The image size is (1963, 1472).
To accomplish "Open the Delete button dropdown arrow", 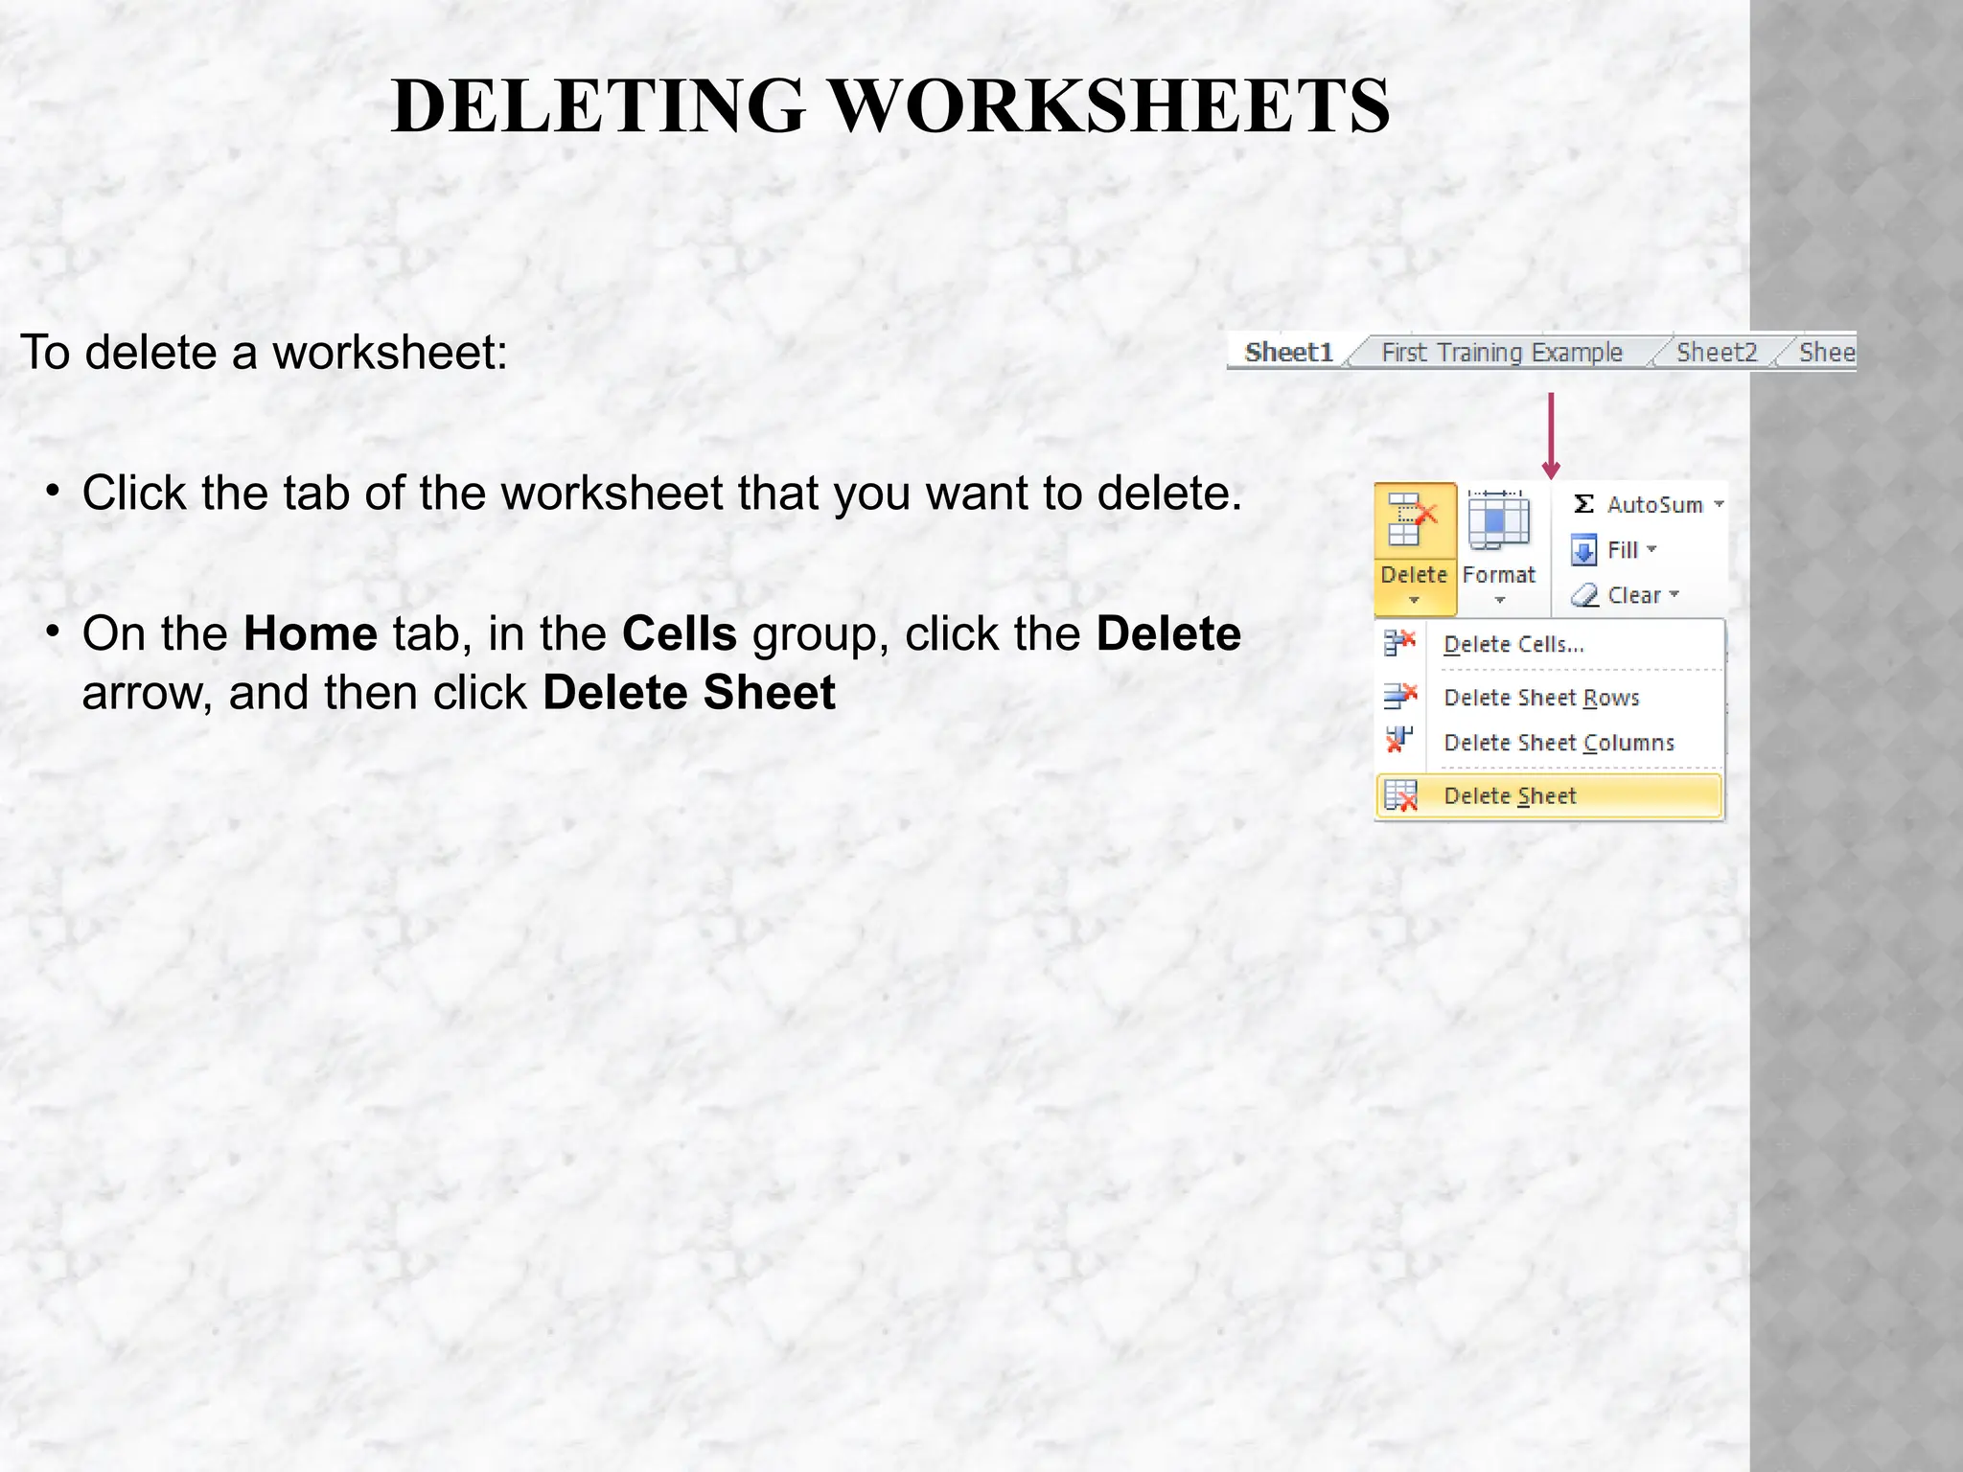I will (1414, 601).
